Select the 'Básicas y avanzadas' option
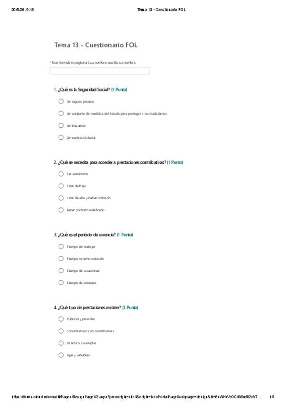Image resolution: width=286 pixels, height=406 pixels. [x=61, y=343]
